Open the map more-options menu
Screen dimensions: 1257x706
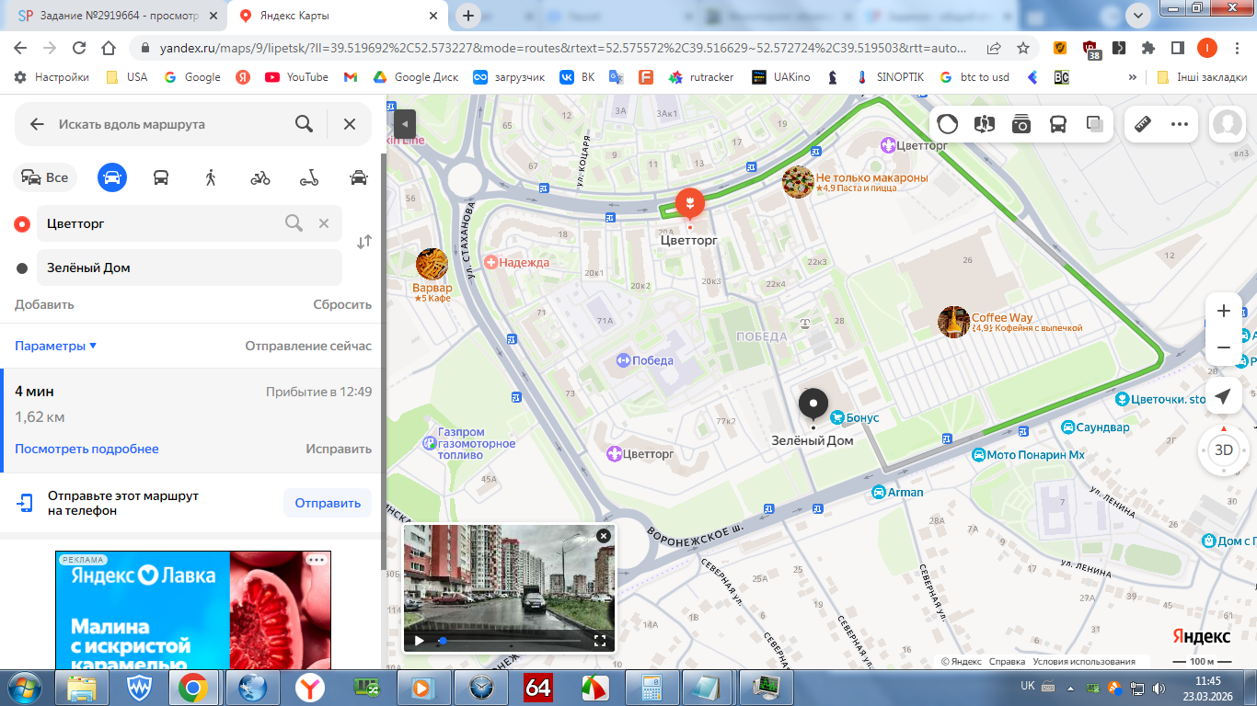pos(1180,124)
